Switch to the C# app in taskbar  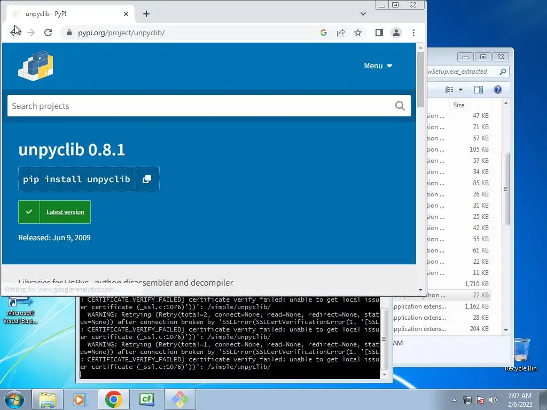coord(146,399)
